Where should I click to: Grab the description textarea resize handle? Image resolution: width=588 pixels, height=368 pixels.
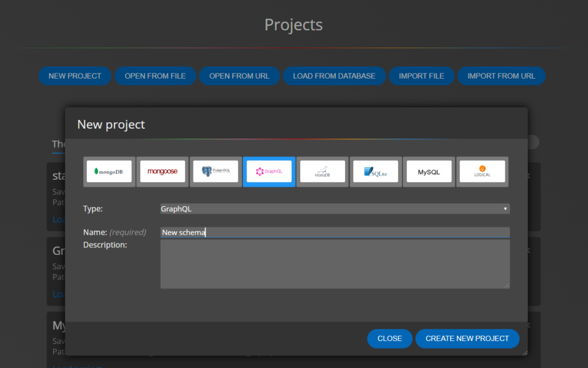506,285
